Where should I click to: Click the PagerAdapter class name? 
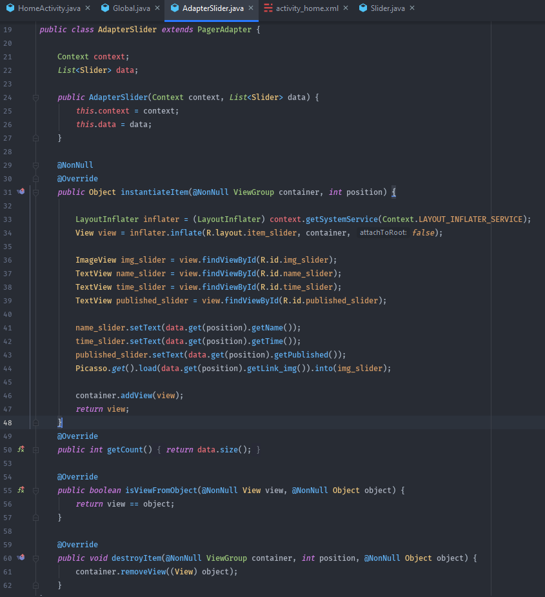click(224, 29)
